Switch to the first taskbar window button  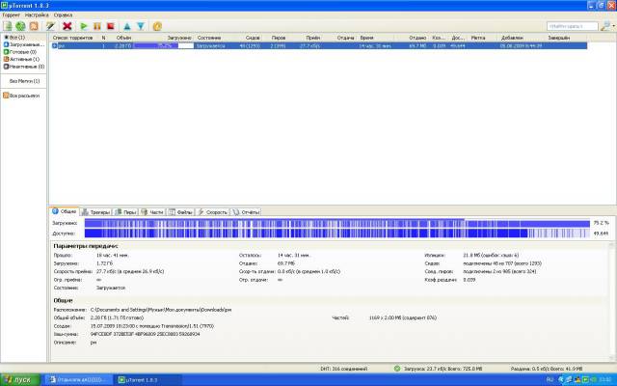coord(79,379)
